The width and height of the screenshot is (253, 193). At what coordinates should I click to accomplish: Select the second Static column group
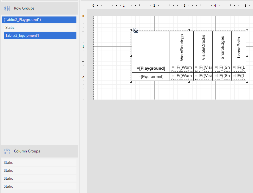pyautogui.click(x=39, y=170)
